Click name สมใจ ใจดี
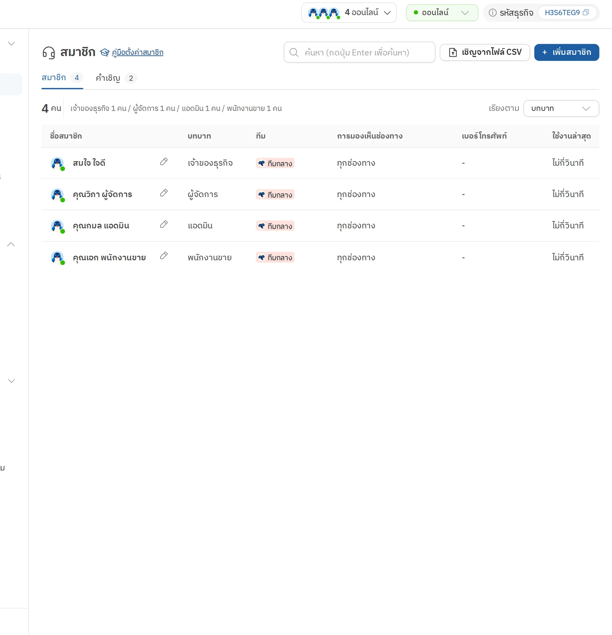Viewport: 612px width, 635px height. coord(89,163)
